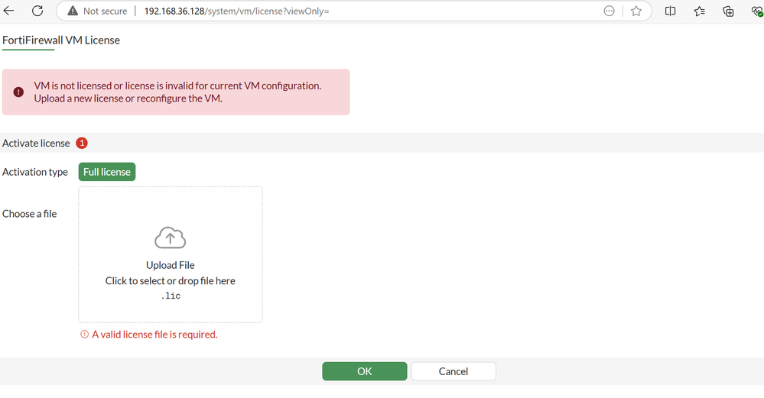Open the favorites list icon
This screenshot has width=764, height=398.
pos(700,11)
